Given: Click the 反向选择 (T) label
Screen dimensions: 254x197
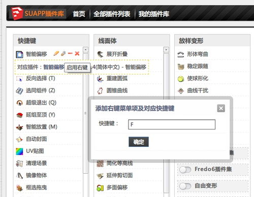Looking at the screenshot, I should tap(41, 79).
